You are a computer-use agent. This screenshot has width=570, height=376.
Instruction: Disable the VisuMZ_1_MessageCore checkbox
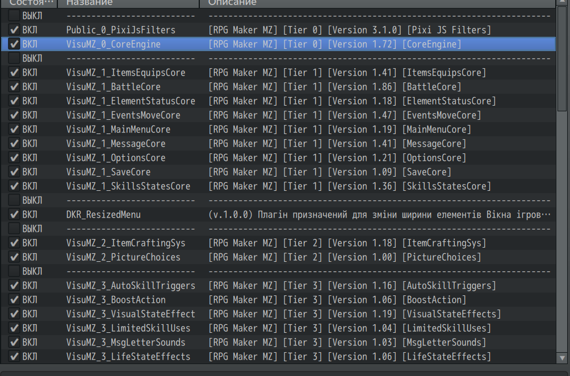14,143
